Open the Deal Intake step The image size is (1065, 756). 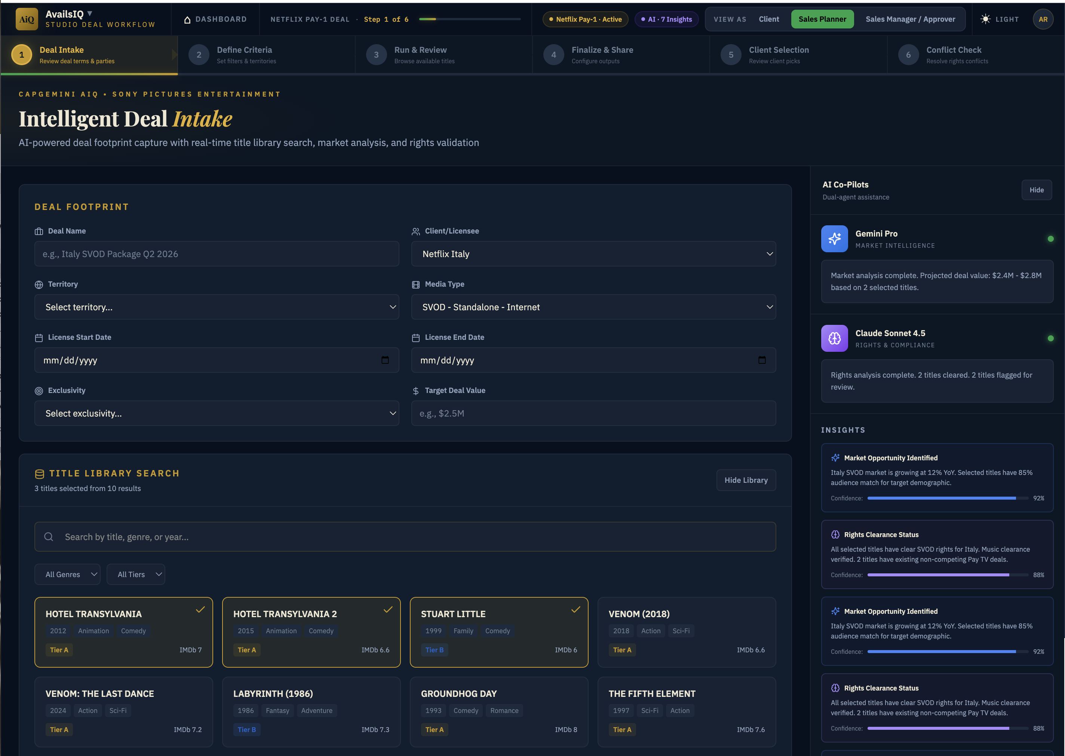(89, 55)
